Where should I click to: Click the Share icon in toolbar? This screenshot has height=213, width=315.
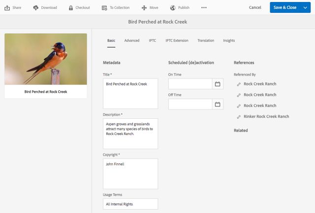point(7,8)
